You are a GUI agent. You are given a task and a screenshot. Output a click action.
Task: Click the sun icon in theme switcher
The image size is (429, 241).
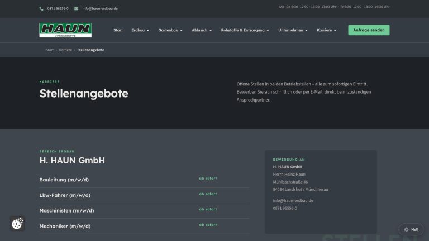(x=406, y=229)
